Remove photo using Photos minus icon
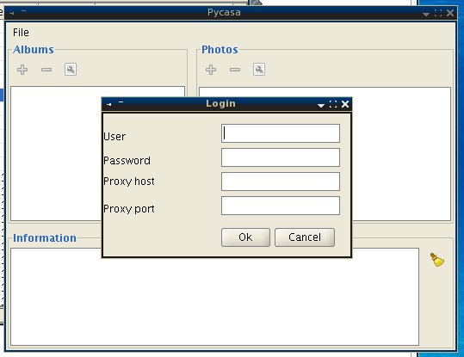Image resolution: width=464 pixels, height=357 pixels. pos(235,70)
